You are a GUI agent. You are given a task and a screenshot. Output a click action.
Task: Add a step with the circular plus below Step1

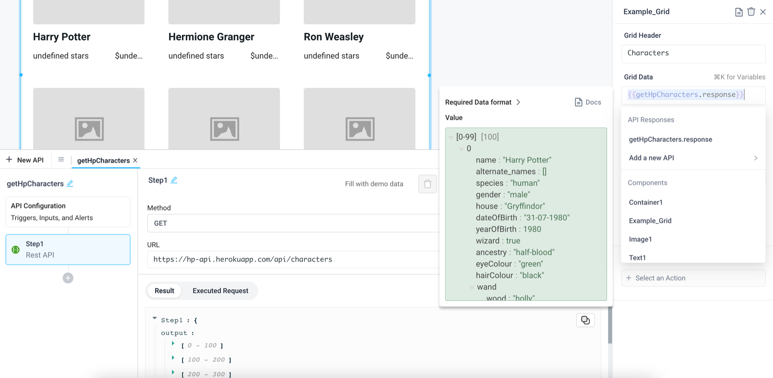point(68,278)
